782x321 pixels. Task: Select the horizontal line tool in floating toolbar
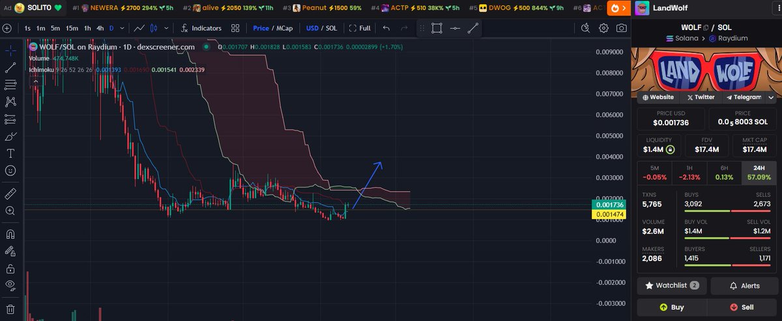point(454,28)
